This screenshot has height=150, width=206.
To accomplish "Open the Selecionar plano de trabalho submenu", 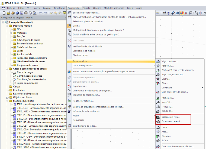I will point(111,21).
